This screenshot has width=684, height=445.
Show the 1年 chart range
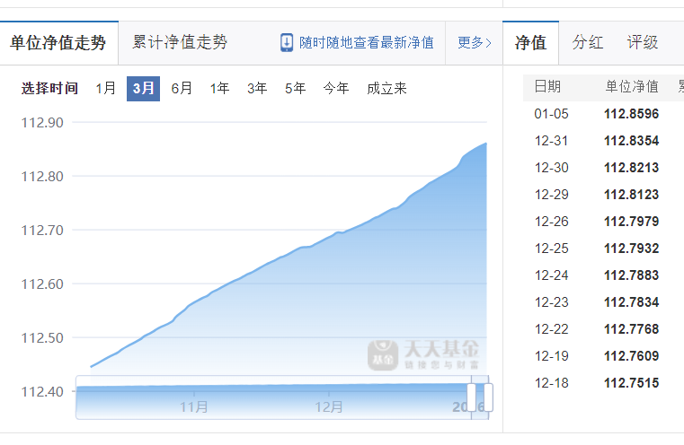click(x=219, y=88)
